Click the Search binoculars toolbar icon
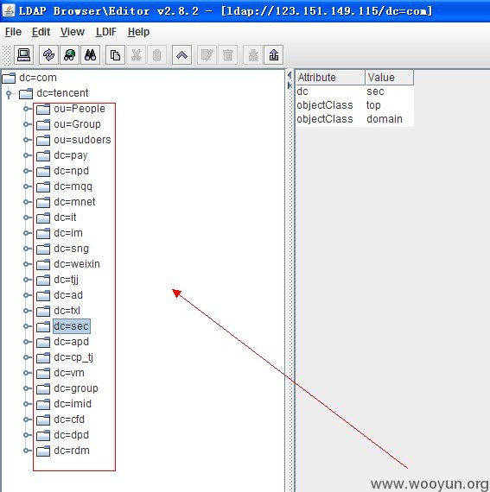 click(x=90, y=55)
